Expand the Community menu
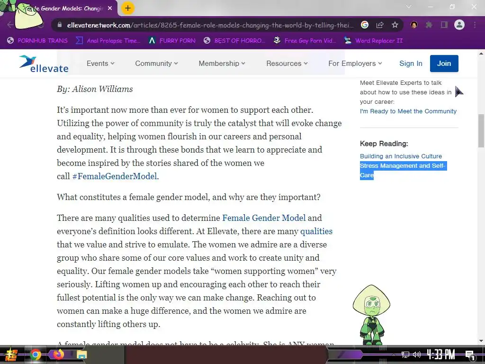Viewport: 485px width, 364px height. 156,64
